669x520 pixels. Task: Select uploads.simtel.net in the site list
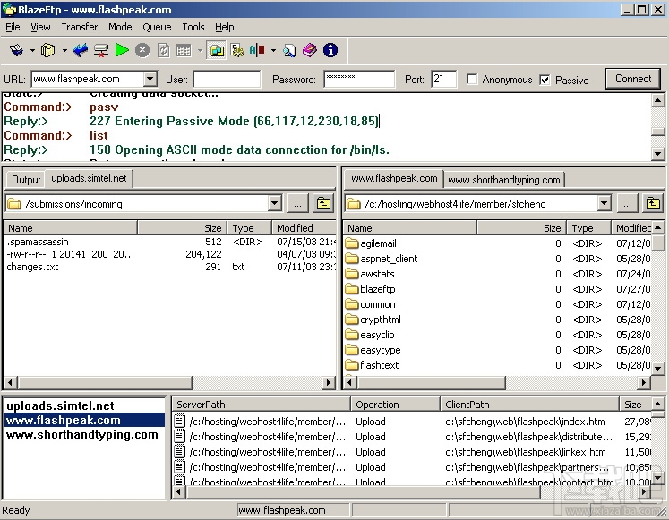(60, 405)
